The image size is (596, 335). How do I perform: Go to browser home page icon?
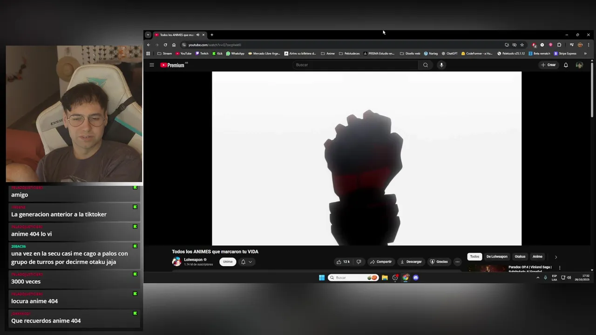pyautogui.click(x=174, y=45)
